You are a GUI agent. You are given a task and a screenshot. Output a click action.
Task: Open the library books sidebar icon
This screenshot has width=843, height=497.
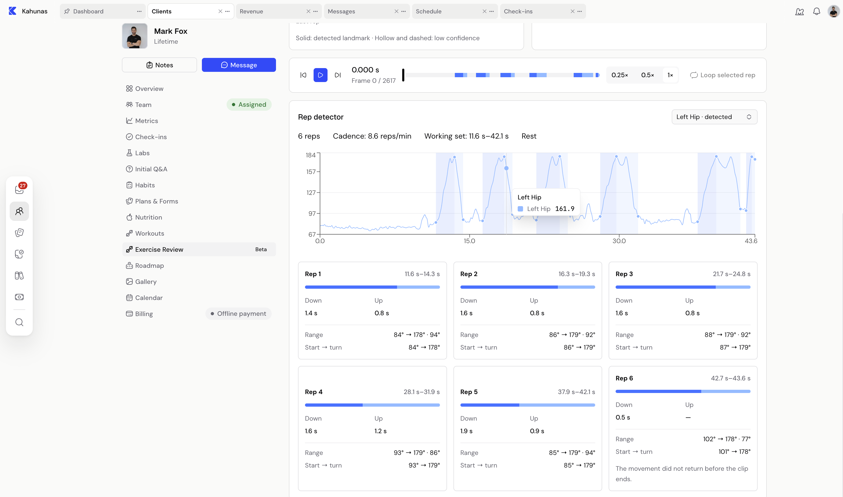click(19, 276)
